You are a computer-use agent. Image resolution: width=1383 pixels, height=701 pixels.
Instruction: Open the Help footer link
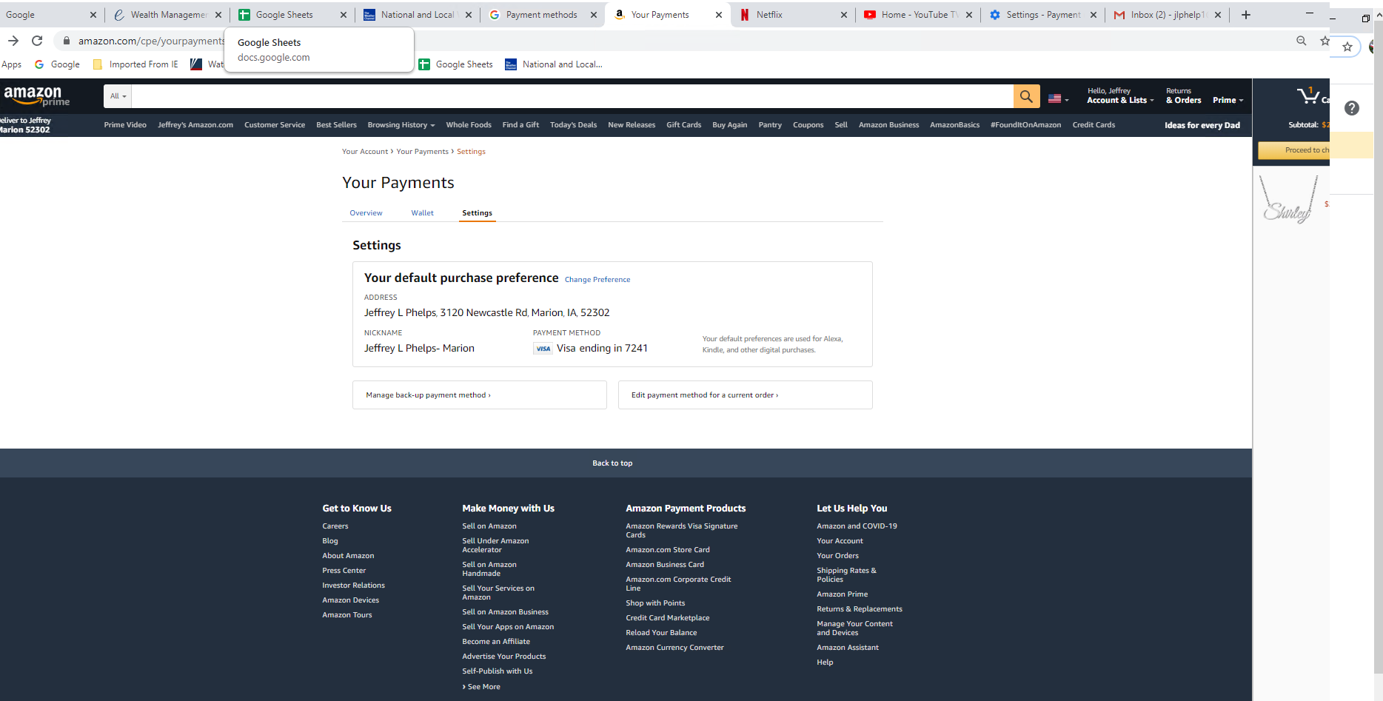(x=825, y=663)
